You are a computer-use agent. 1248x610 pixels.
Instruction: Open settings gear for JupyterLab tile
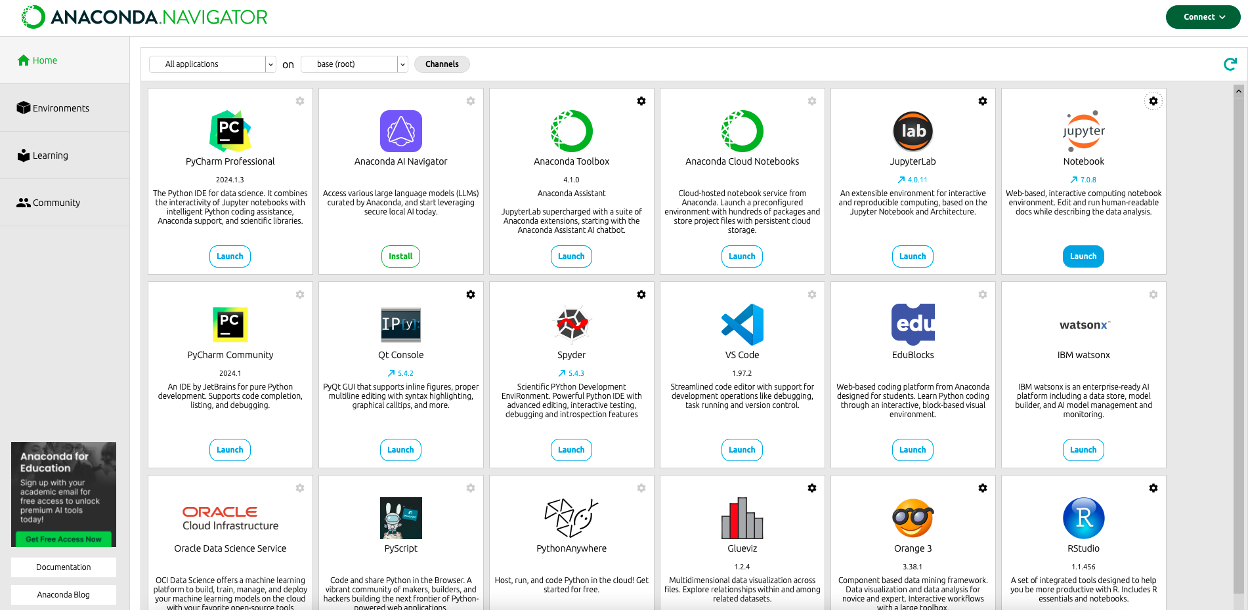[x=983, y=101]
